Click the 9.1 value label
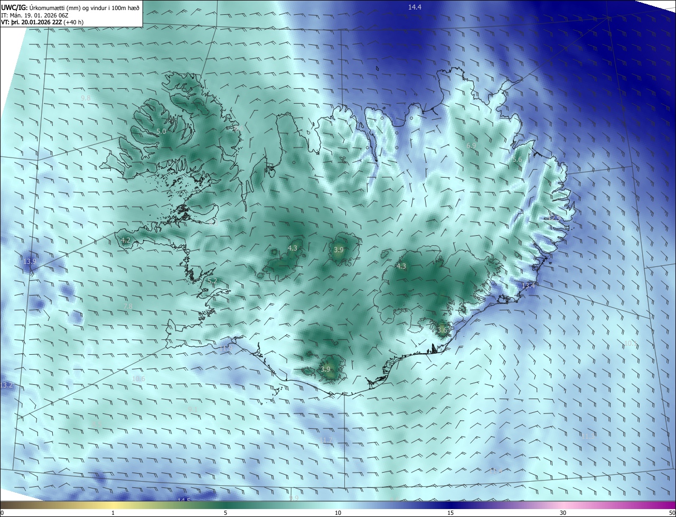Screen dimensions: 676x517 (x=193, y=409)
